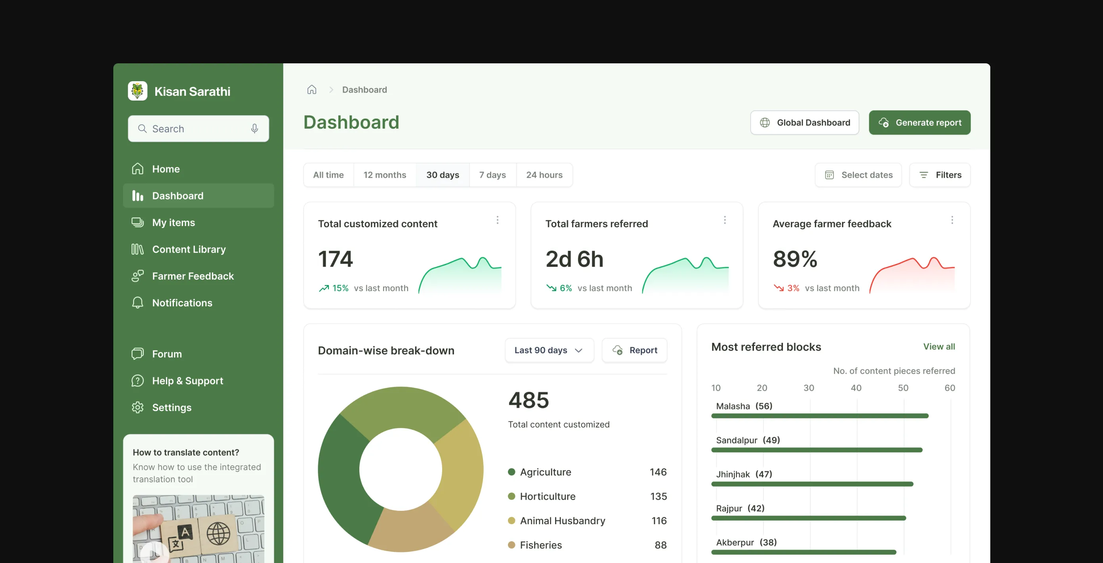Click the Report button in Domain-wise break-down
The image size is (1103, 563).
[x=635, y=350]
